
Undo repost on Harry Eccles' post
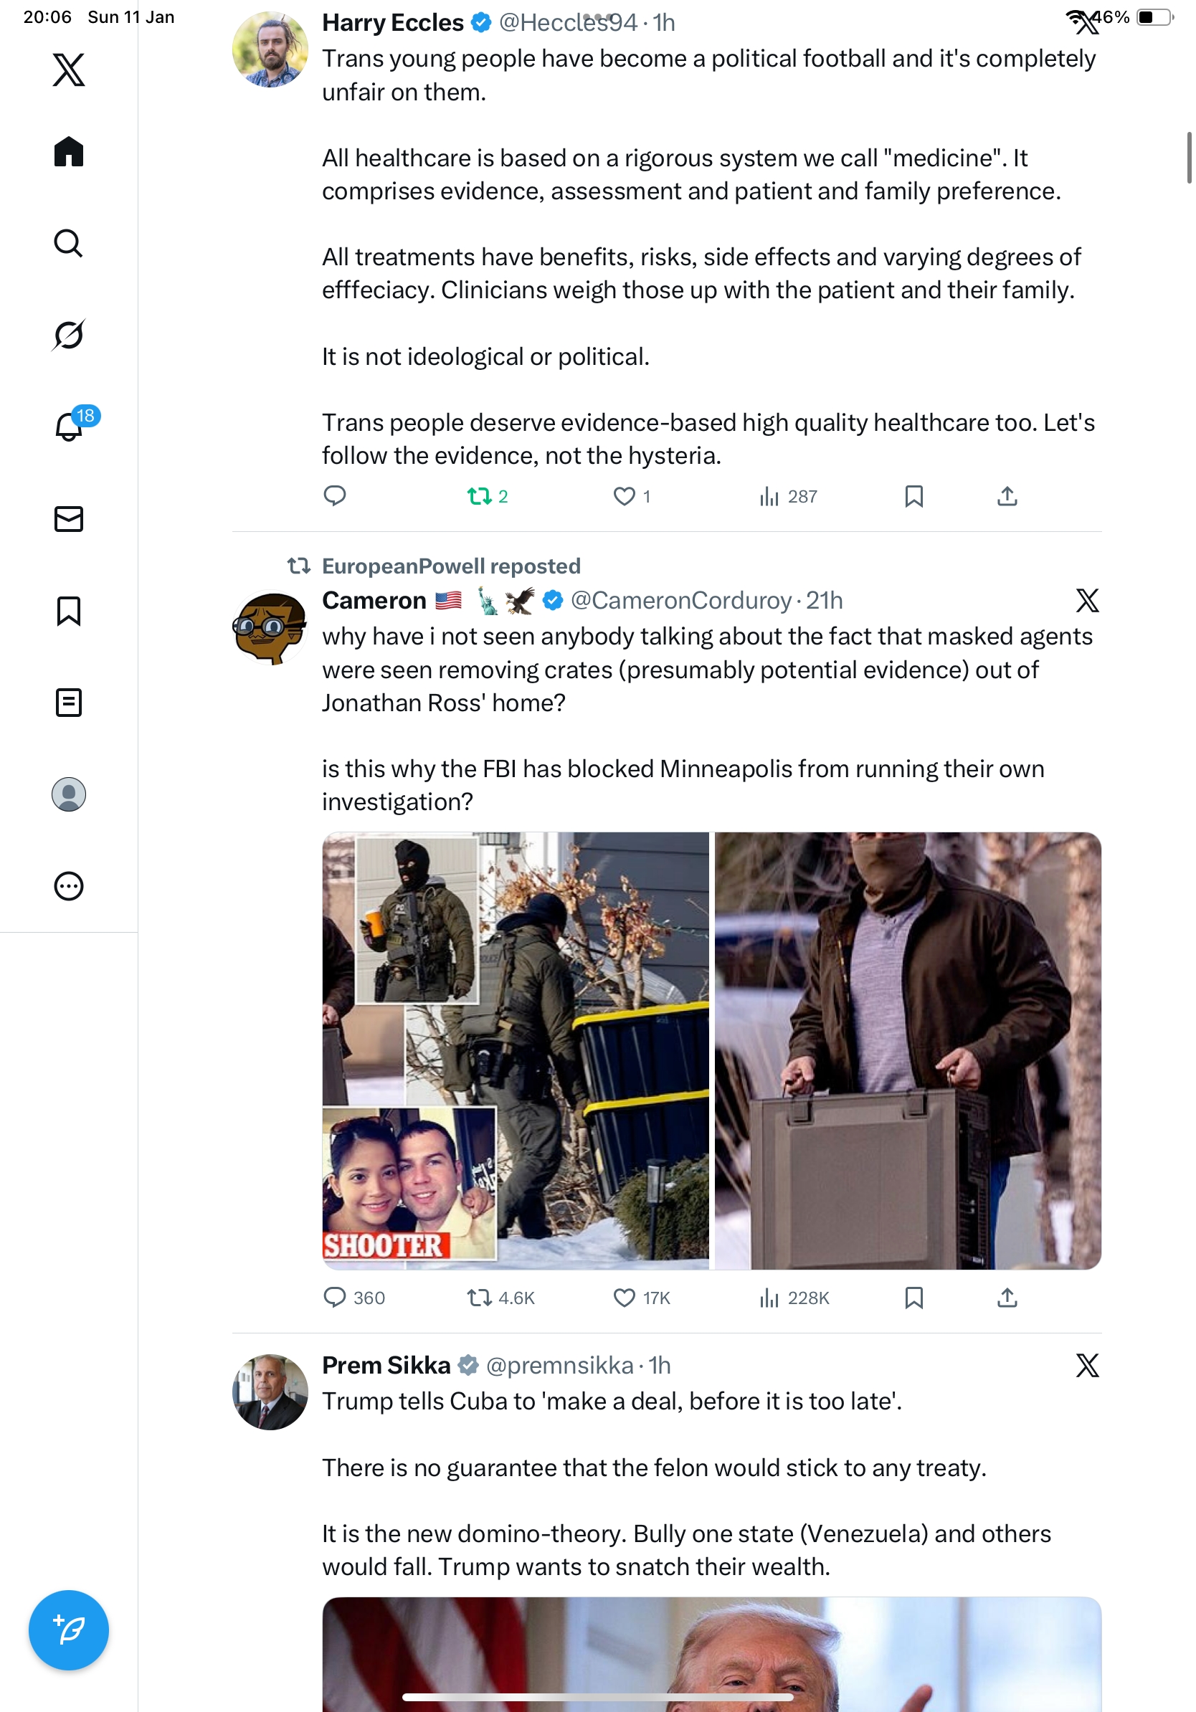pos(480,497)
